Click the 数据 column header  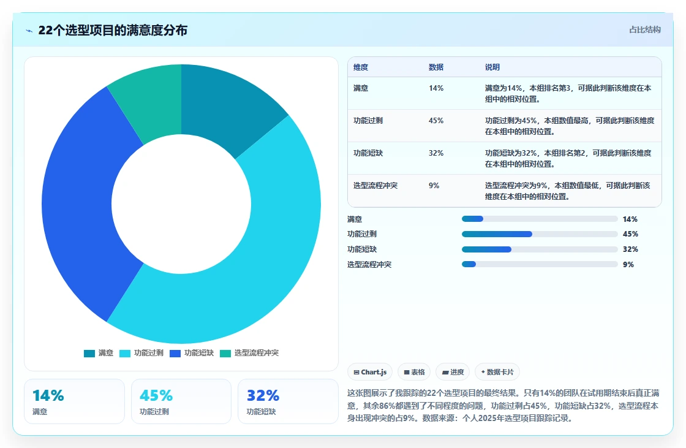coord(435,67)
